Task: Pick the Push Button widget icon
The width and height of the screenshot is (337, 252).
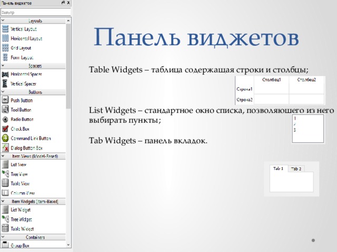Action: (x=5, y=100)
